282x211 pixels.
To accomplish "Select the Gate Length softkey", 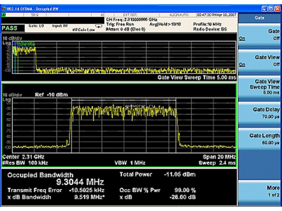I will [259, 139].
